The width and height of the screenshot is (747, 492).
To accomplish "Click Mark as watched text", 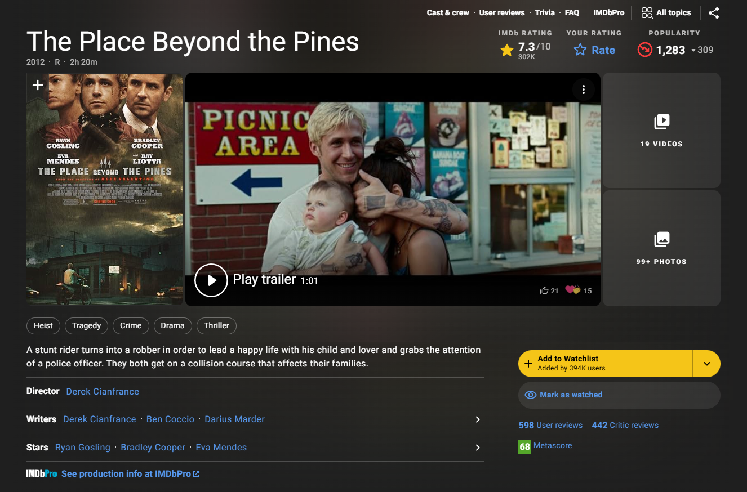I will coord(571,395).
